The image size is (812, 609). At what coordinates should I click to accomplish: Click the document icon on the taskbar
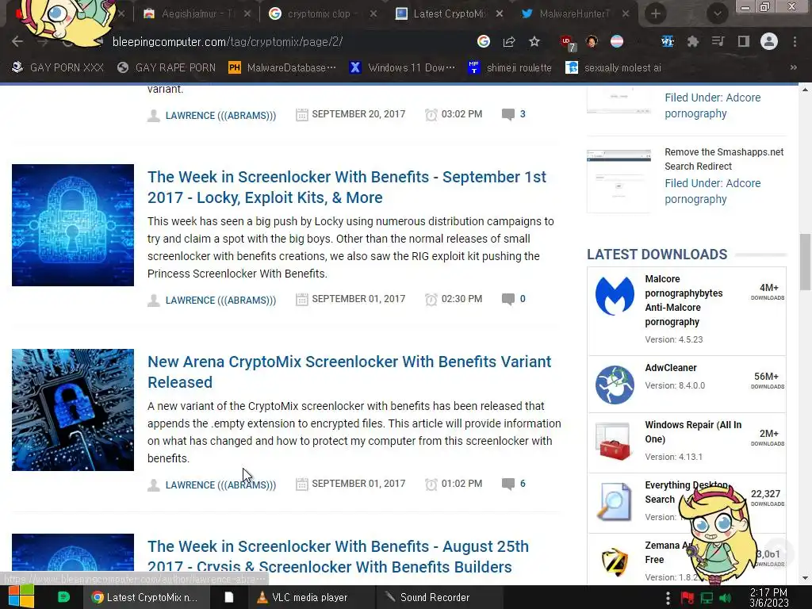(x=228, y=597)
